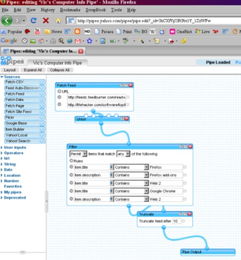Open the Bookmarks menu

[x=70, y=10]
